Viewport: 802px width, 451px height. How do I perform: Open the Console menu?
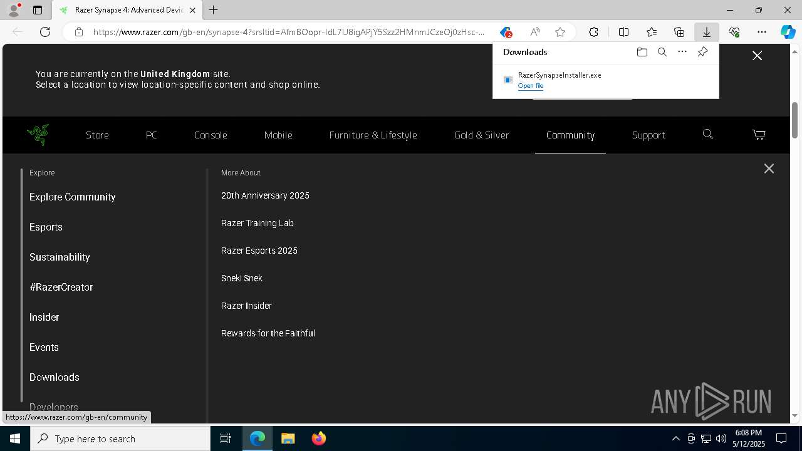click(211, 135)
